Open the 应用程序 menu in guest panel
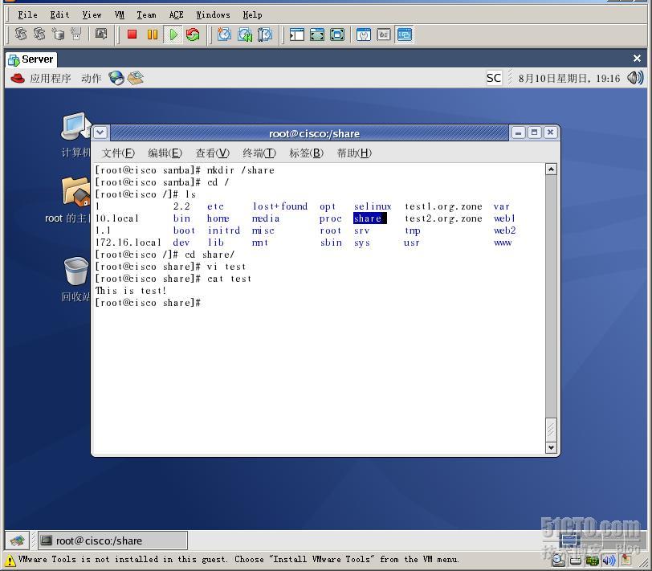Screen dimensions: 652x571 (x=51, y=78)
